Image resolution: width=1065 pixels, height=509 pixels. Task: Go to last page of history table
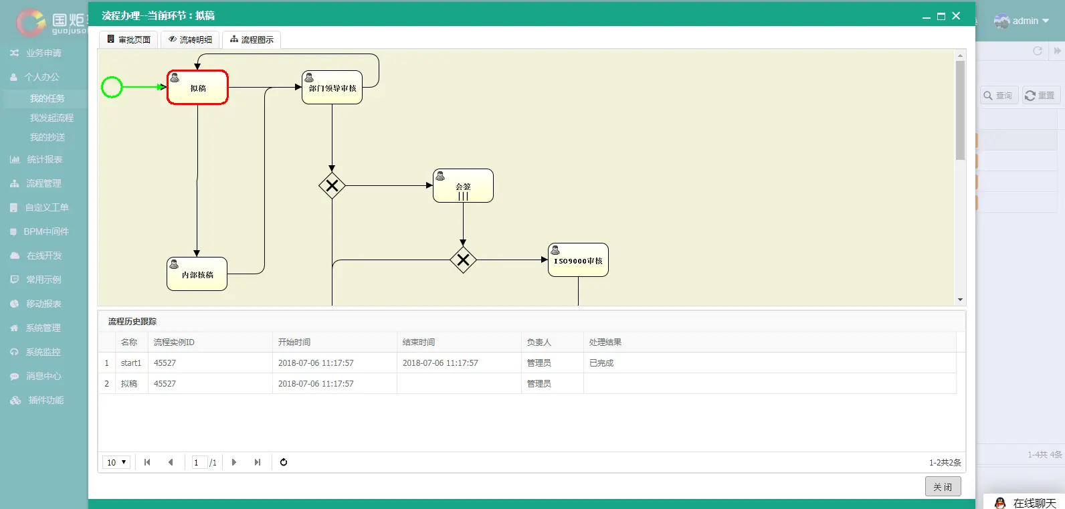(x=258, y=462)
